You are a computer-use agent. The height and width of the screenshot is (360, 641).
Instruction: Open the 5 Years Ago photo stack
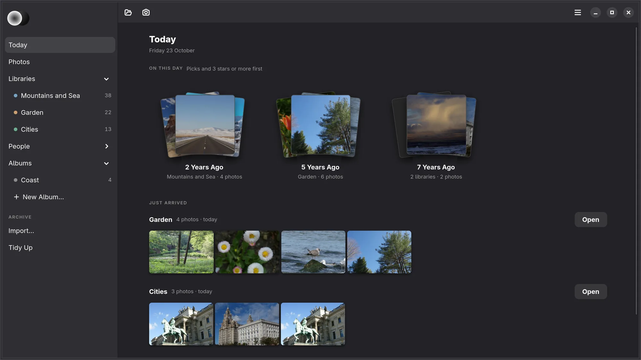tap(320, 125)
